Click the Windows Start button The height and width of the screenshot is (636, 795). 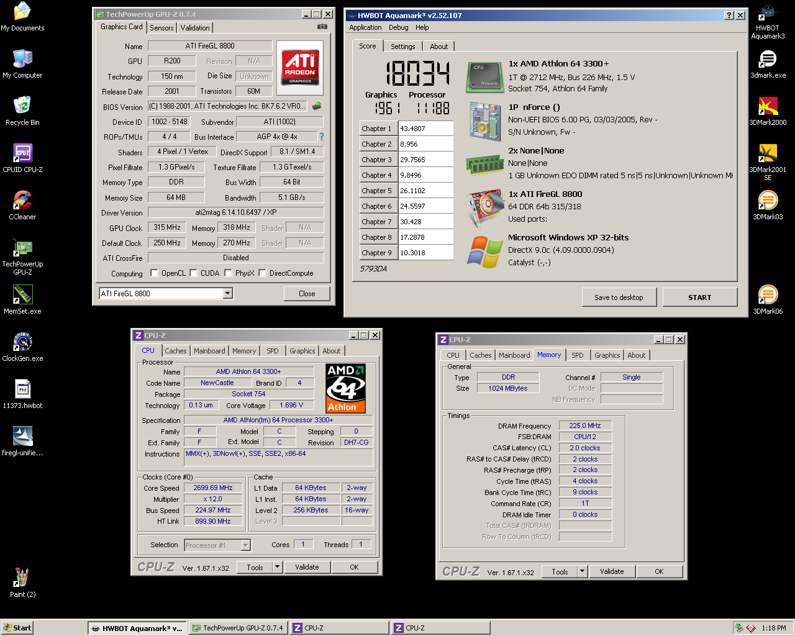pyautogui.click(x=17, y=628)
